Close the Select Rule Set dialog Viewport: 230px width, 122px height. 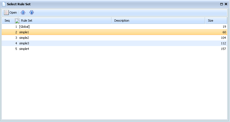point(226,4)
